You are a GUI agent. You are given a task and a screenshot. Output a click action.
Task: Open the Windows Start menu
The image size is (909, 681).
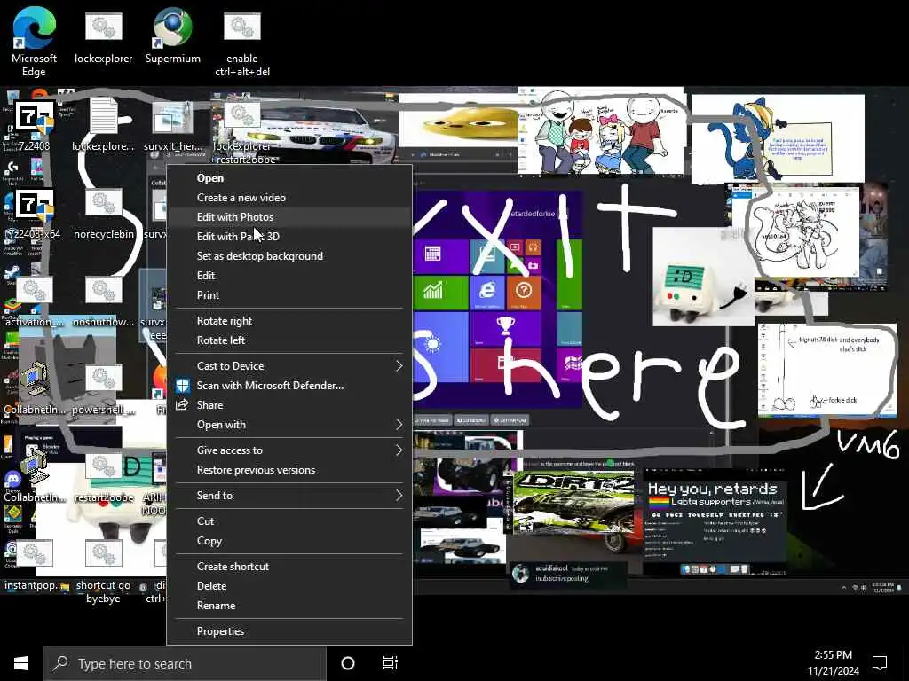click(21, 663)
